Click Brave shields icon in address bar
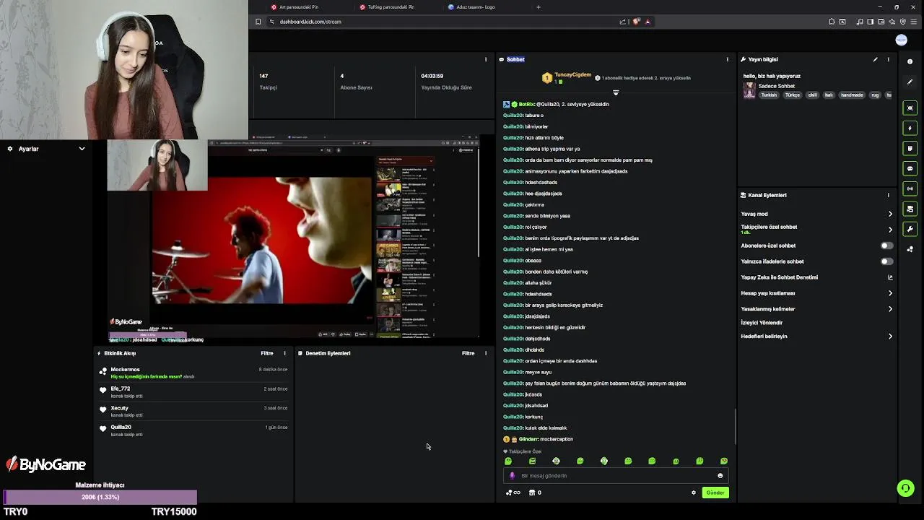The width and height of the screenshot is (924, 520). [636, 22]
